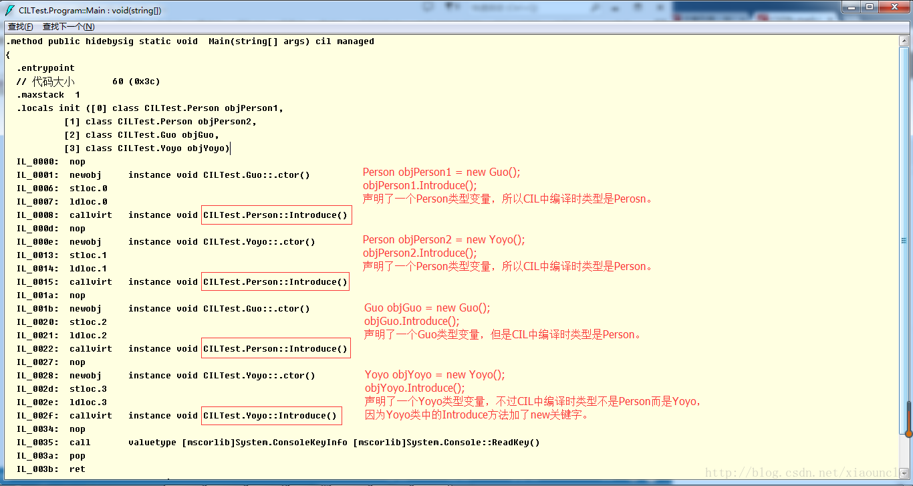The height and width of the screenshot is (486, 913).
Task: Click the IL_003a pop line
Action: click(51, 456)
